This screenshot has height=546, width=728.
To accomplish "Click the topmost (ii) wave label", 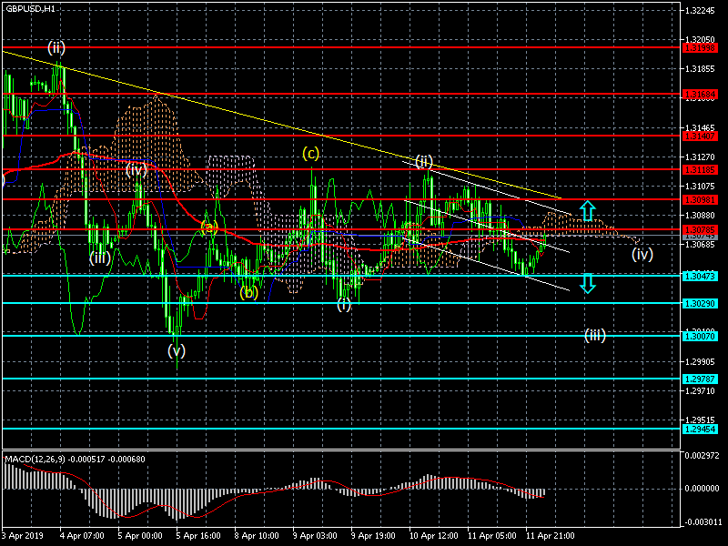I will [x=57, y=46].
